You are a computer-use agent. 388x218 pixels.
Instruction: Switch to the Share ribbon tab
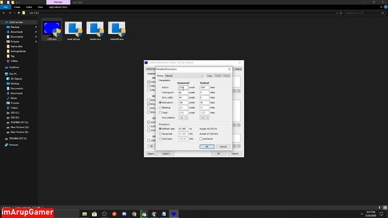point(29,7)
